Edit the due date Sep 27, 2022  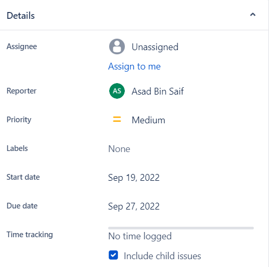[x=134, y=206]
